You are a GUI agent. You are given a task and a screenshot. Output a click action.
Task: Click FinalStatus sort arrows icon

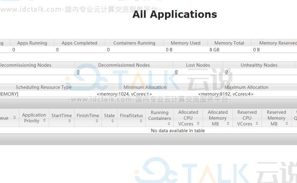141,121
